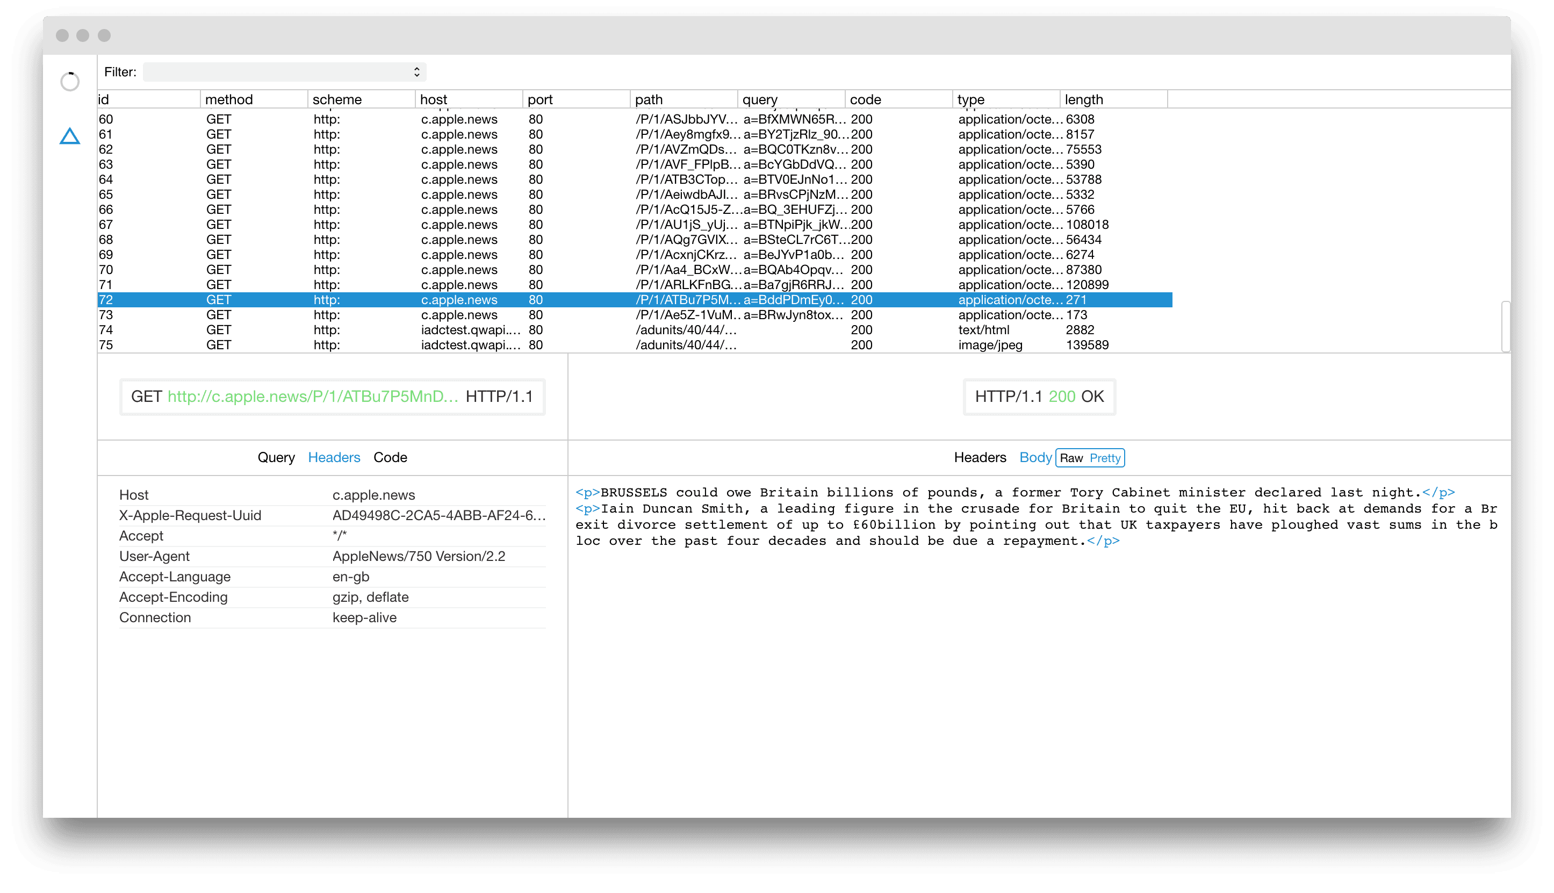Sort requests by the length column header
The width and height of the screenshot is (1554, 893).
click(x=1114, y=99)
